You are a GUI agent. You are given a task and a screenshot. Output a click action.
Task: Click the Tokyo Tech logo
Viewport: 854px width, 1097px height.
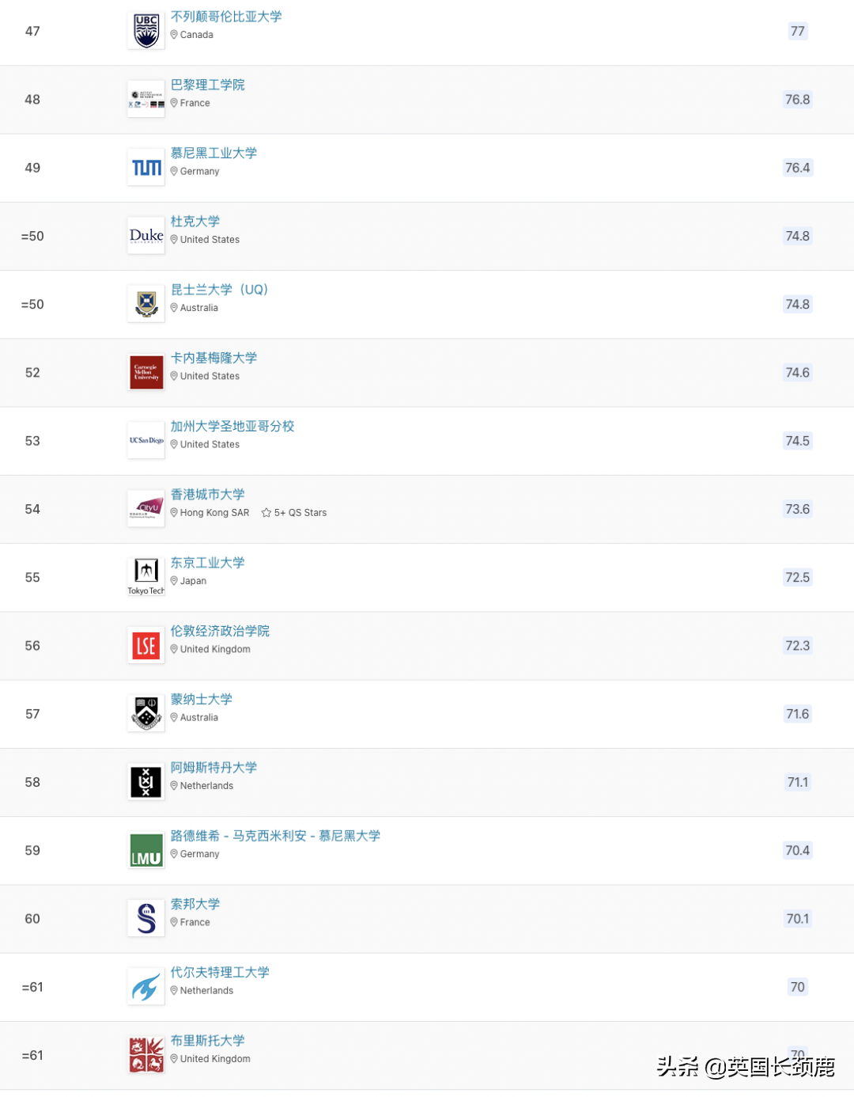[x=146, y=577]
